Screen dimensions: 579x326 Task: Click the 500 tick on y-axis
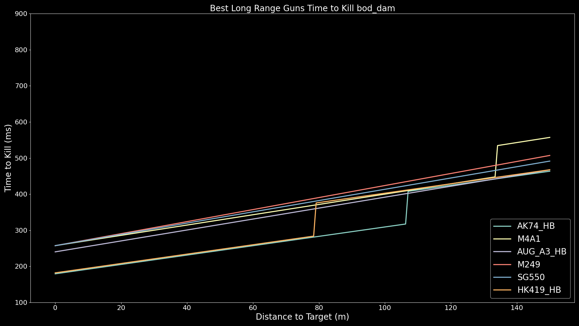coord(21,158)
